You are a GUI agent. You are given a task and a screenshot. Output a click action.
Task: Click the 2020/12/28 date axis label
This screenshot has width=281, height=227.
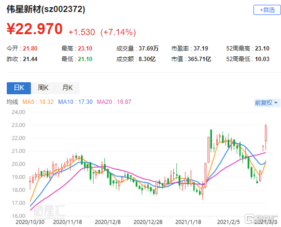(x=148, y=222)
